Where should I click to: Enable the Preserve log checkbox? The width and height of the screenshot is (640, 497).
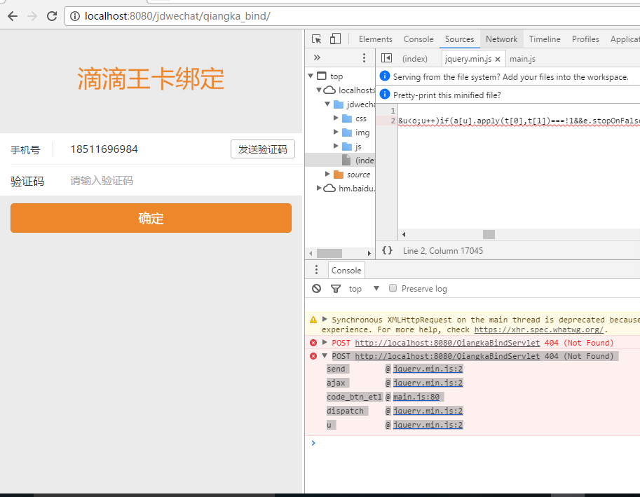pos(393,287)
